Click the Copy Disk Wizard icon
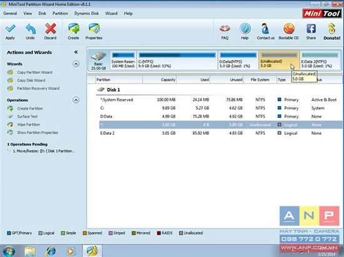The image size is (344, 257). click(10, 80)
